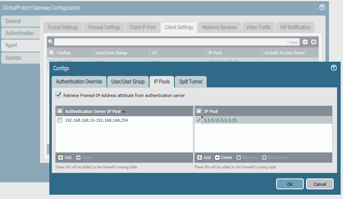Sort by Authentication Server IP Pool arrow

point(124,111)
